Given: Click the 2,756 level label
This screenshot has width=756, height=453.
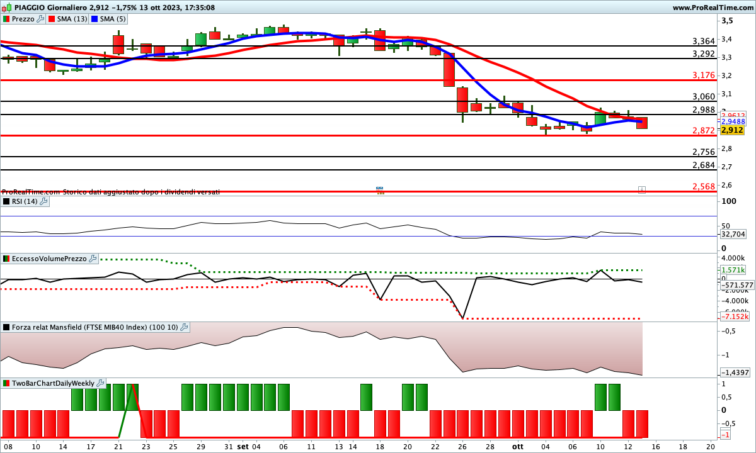Looking at the screenshot, I should [x=704, y=152].
